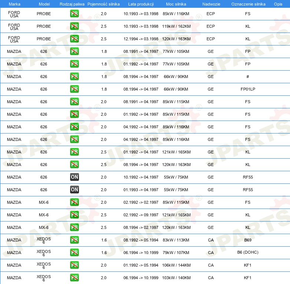Click power value 83kW / 113KM

176,240
